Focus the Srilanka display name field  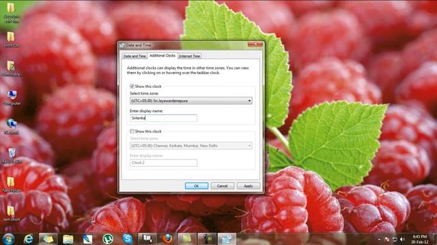pyautogui.click(x=163, y=118)
